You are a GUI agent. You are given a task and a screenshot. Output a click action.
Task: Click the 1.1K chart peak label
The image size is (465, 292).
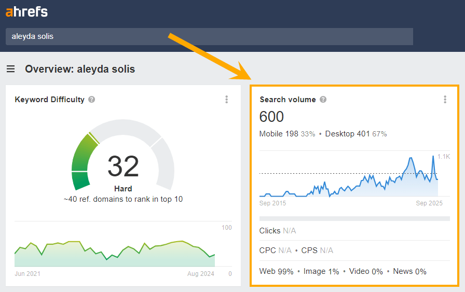click(x=444, y=157)
